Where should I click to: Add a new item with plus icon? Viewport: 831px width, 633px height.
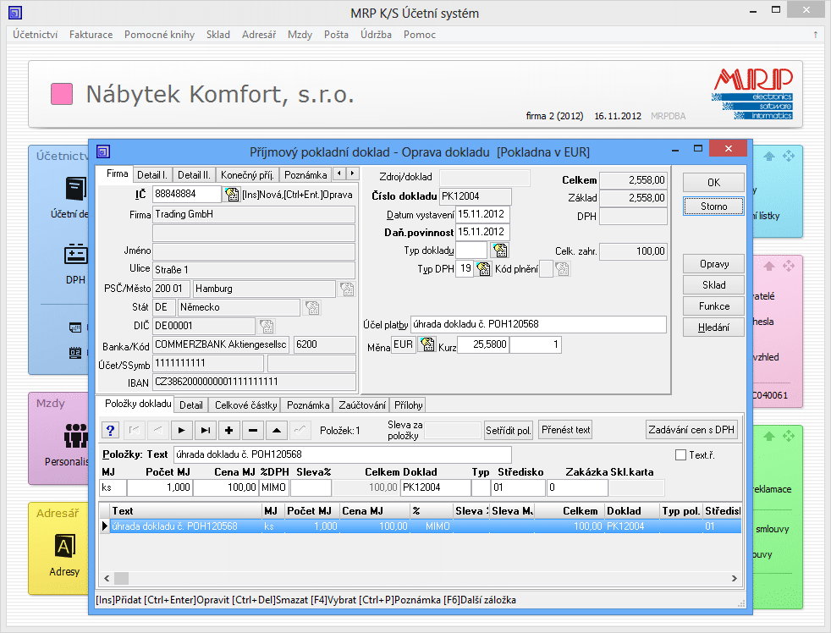(229, 431)
